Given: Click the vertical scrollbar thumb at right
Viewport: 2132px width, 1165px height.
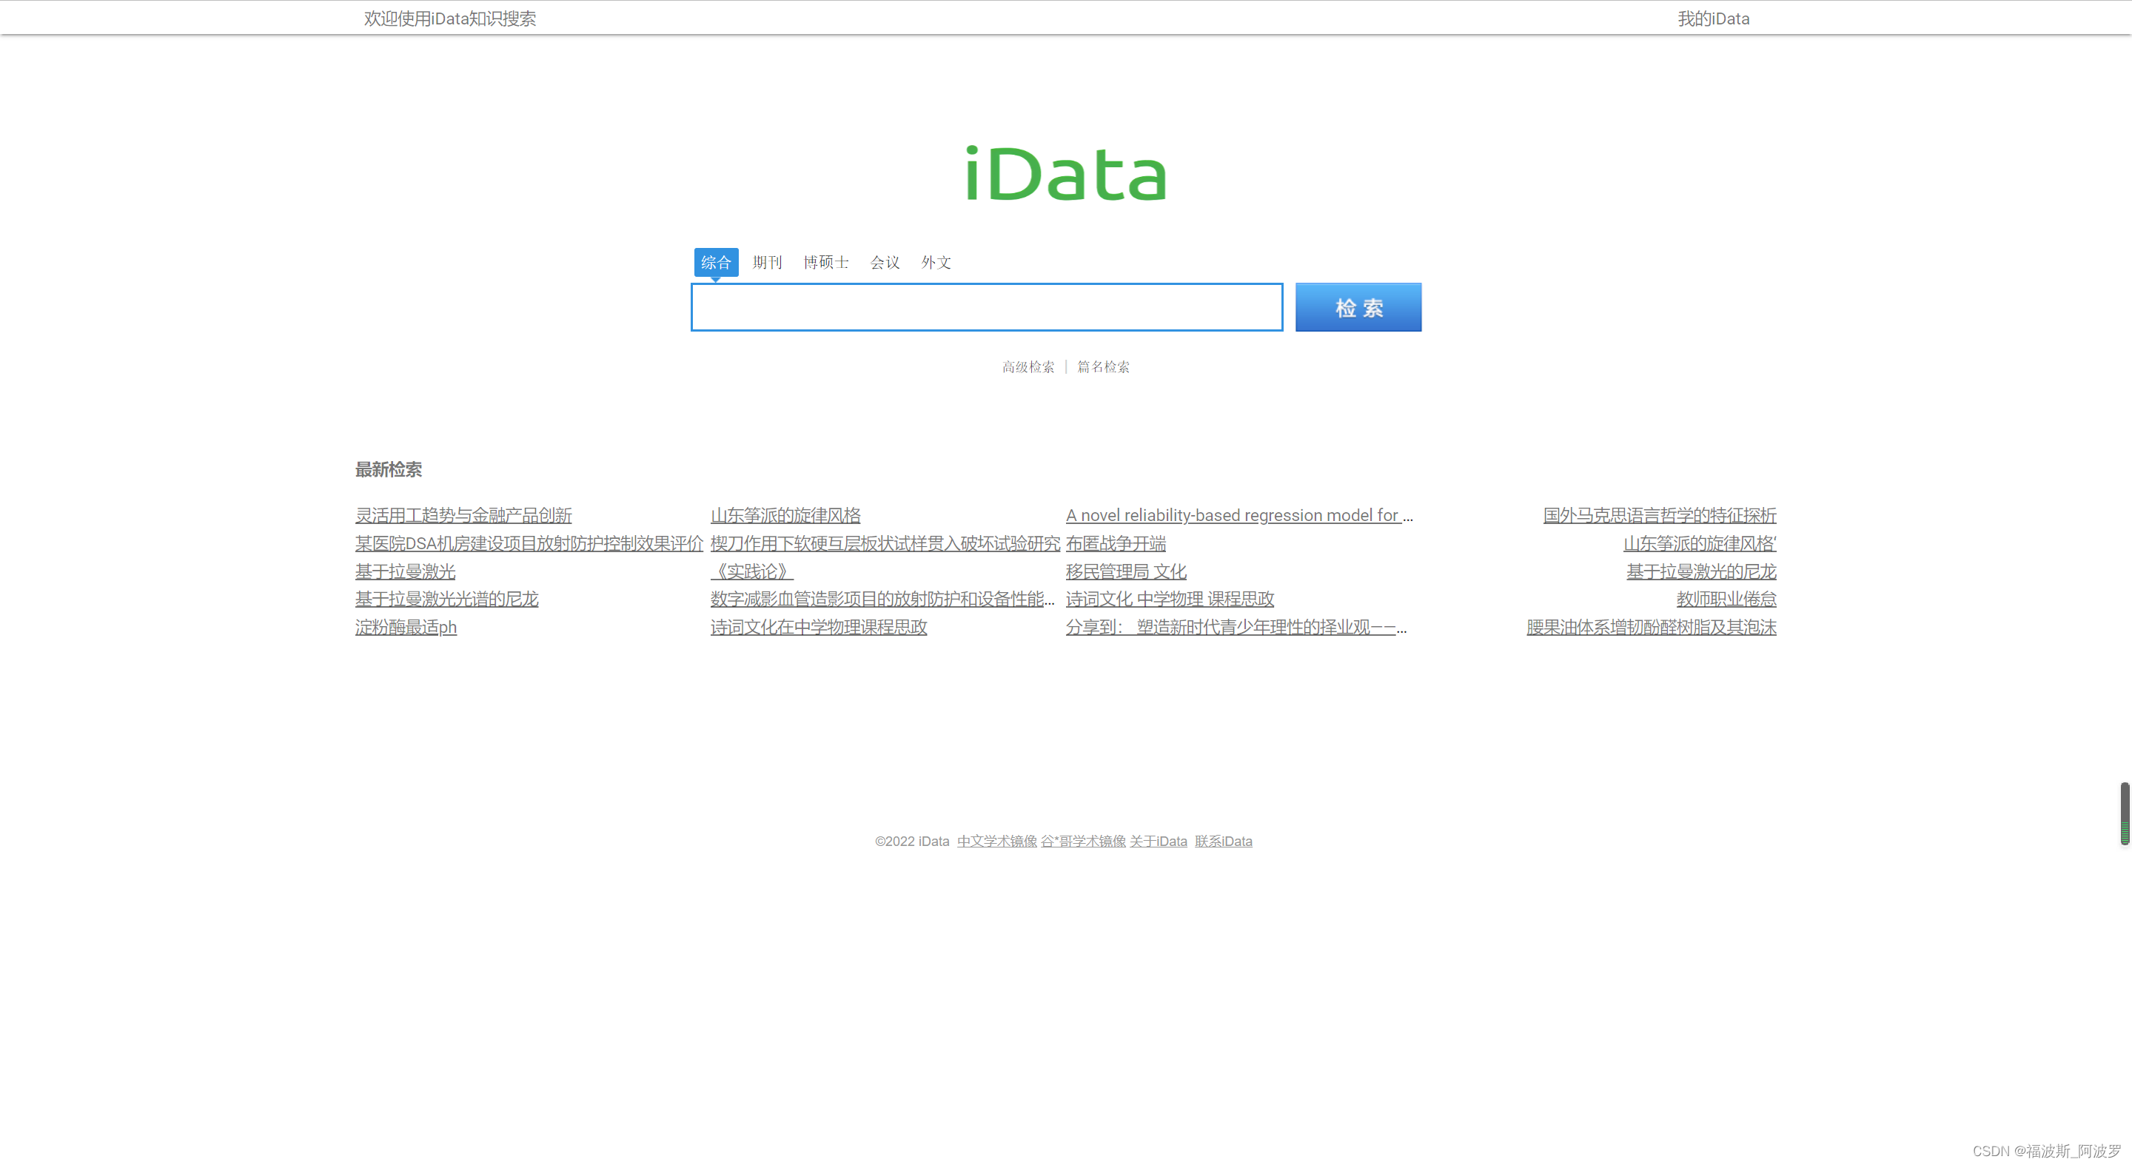Looking at the screenshot, I should [x=2125, y=813].
